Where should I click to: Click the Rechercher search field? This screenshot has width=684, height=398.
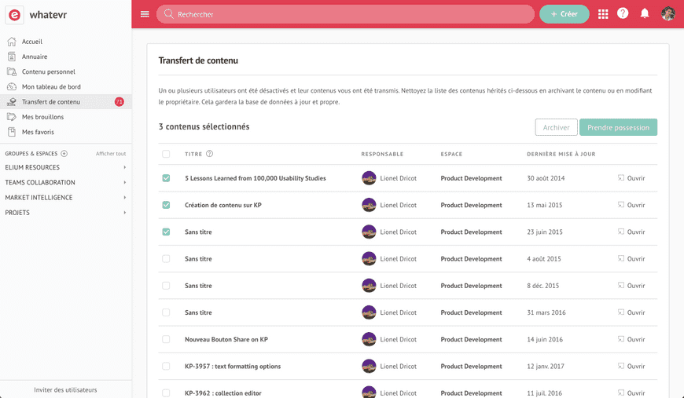click(x=345, y=14)
